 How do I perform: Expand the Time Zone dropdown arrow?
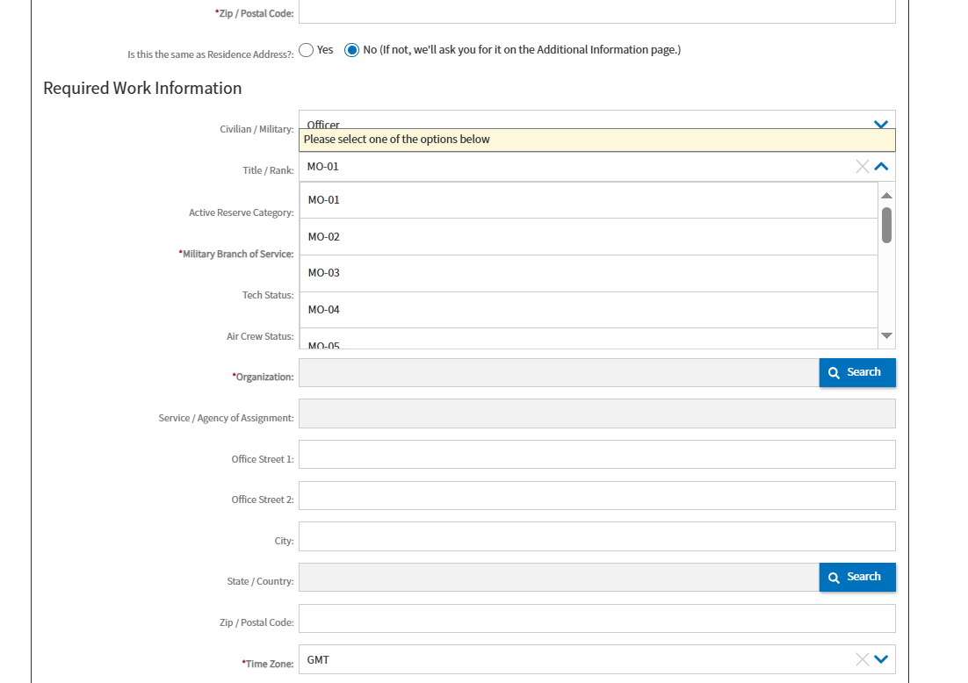(881, 659)
